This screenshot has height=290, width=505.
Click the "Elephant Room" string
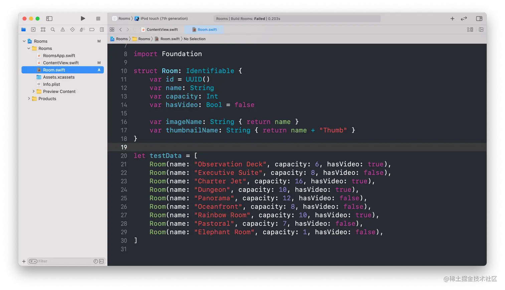click(224, 232)
